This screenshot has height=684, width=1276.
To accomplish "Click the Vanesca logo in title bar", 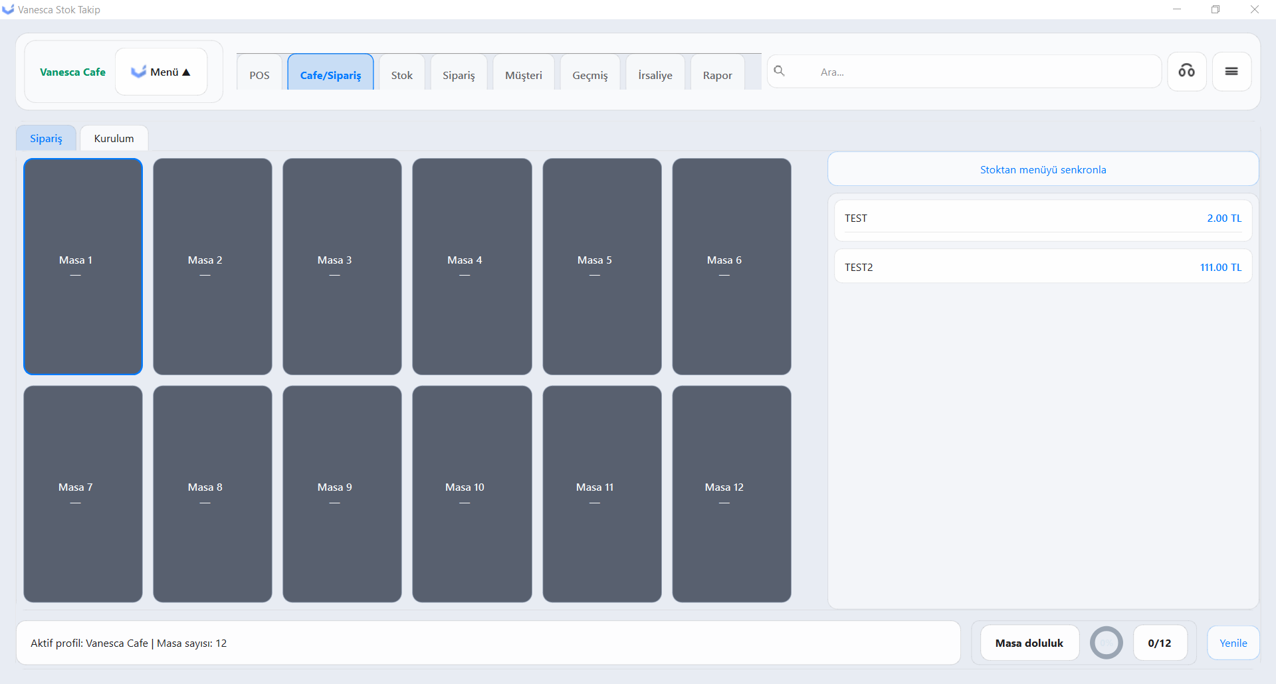I will click(8, 9).
